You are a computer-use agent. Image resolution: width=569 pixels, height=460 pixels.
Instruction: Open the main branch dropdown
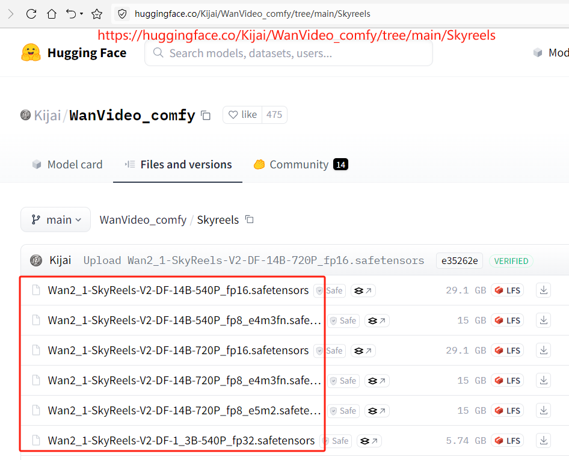click(x=55, y=219)
